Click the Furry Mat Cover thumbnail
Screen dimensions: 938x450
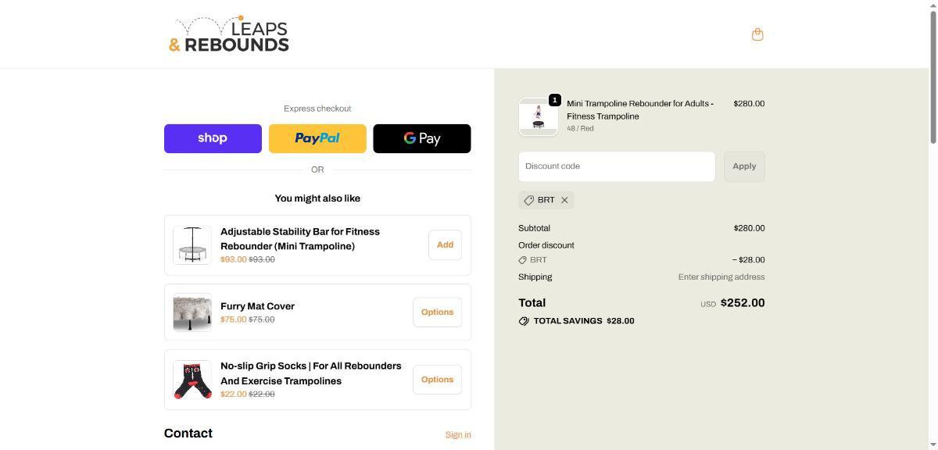(x=192, y=312)
